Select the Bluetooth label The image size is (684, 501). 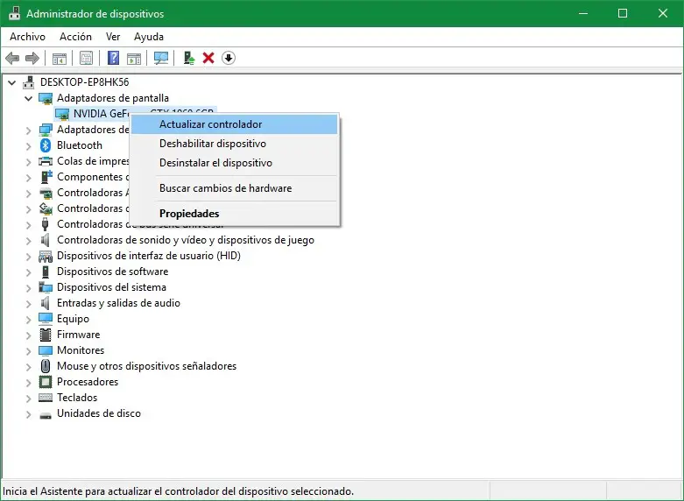[x=80, y=145]
